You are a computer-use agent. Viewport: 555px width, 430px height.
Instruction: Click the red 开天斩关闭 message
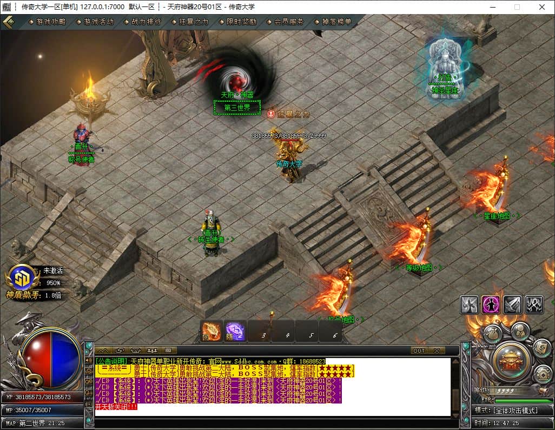[x=116, y=407]
